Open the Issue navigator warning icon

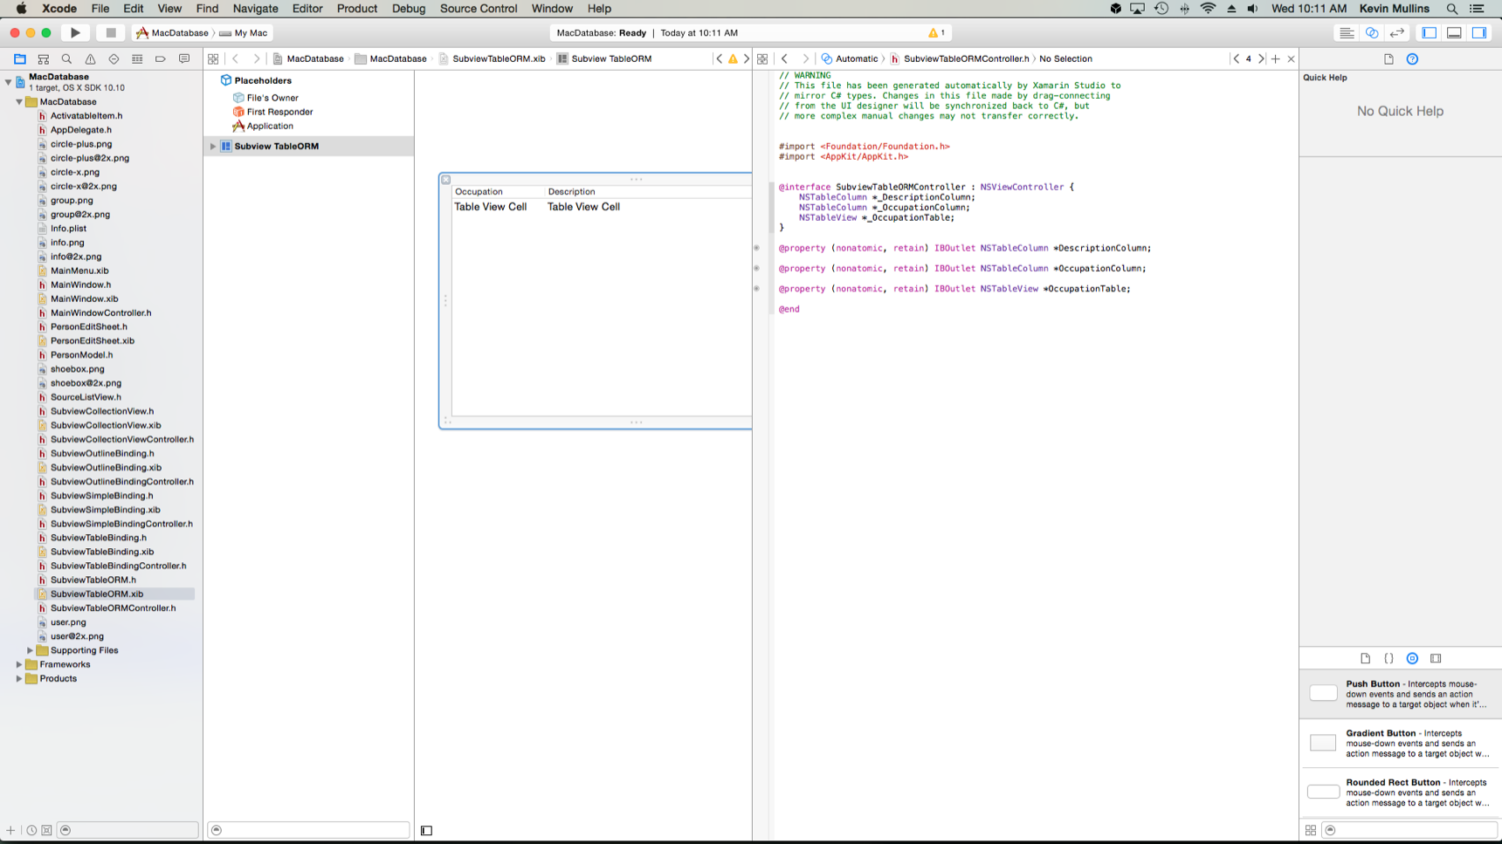(x=90, y=59)
